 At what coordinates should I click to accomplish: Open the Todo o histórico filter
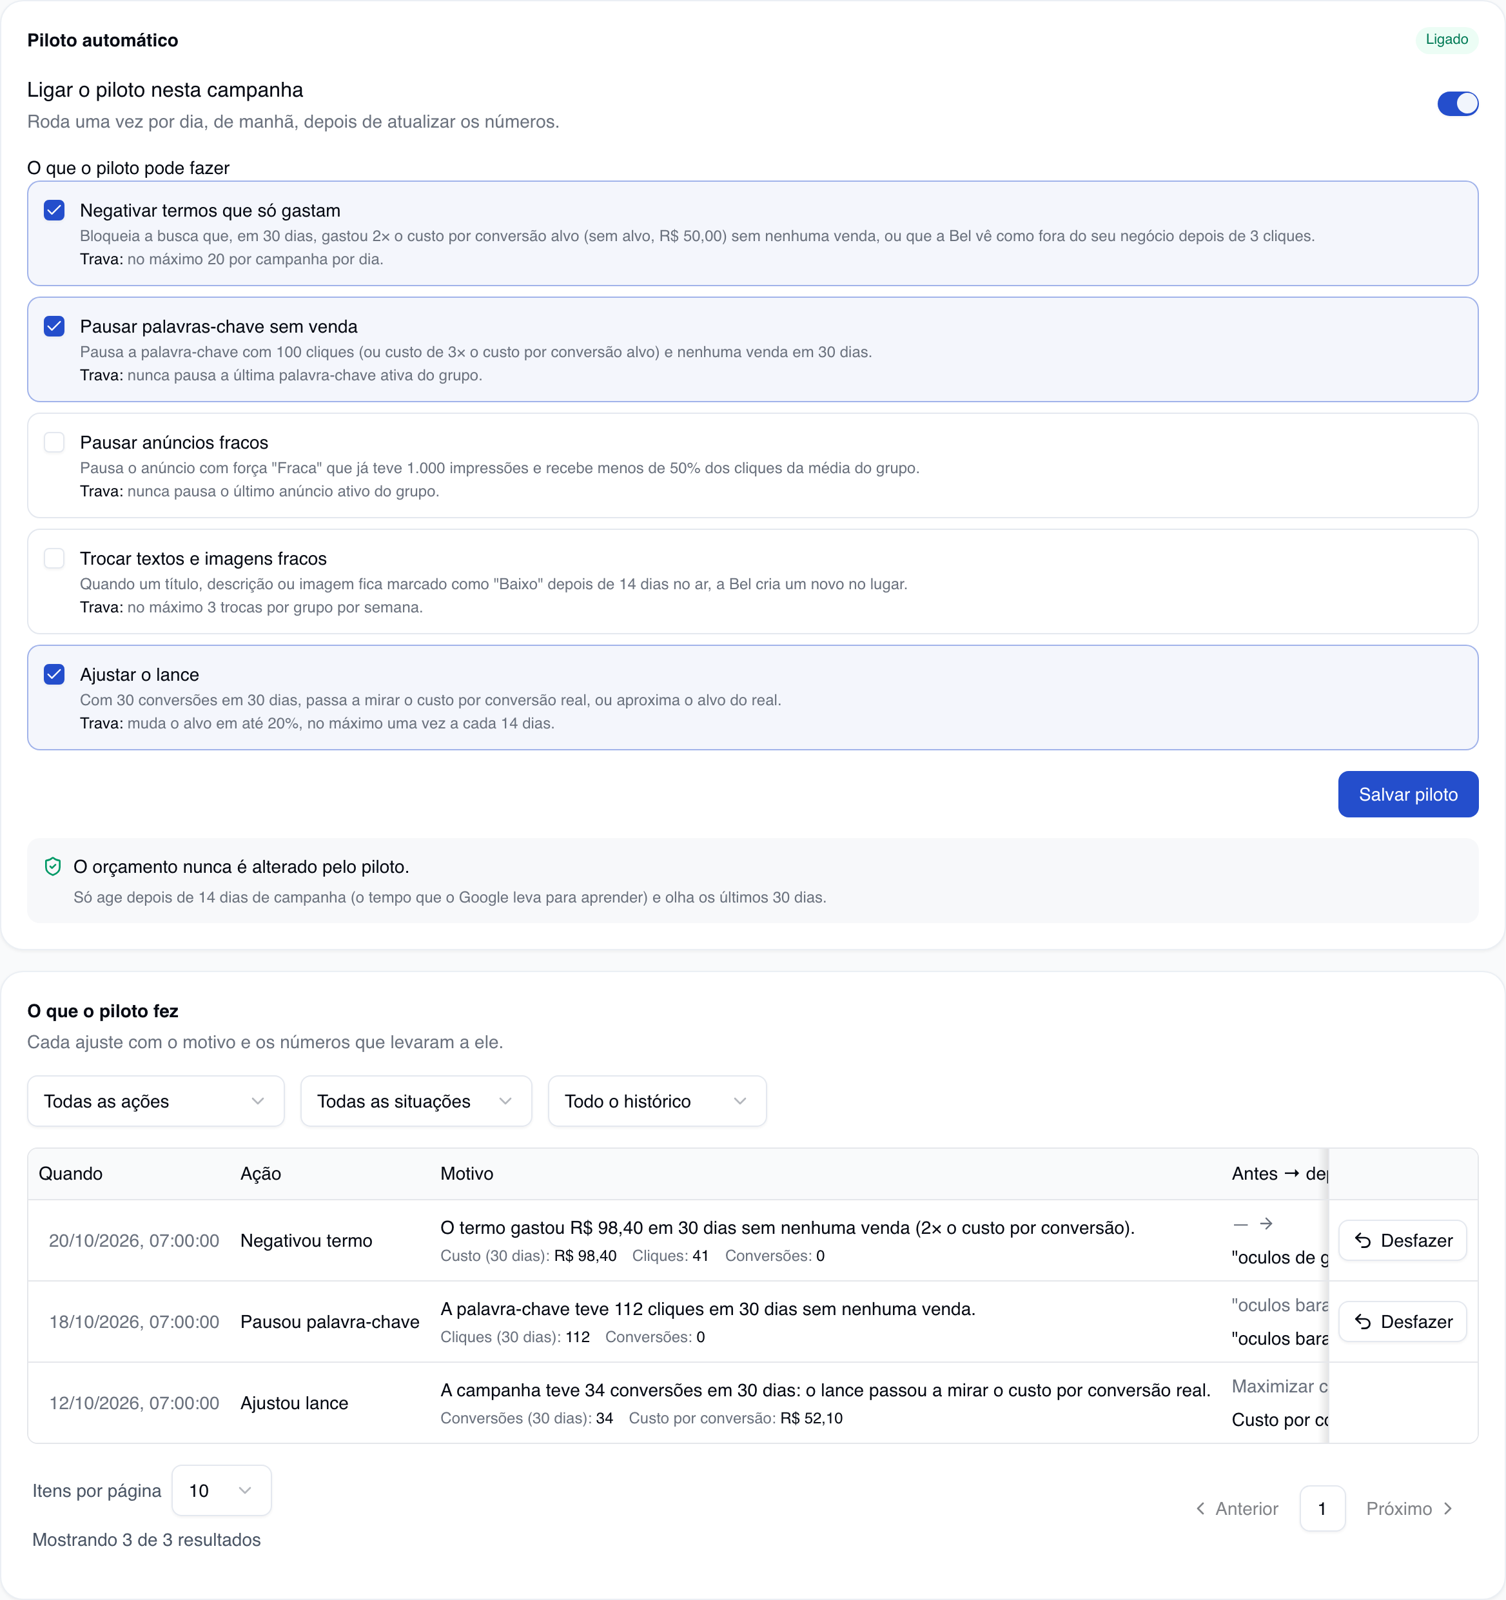pyautogui.click(x=656, y=1100)
